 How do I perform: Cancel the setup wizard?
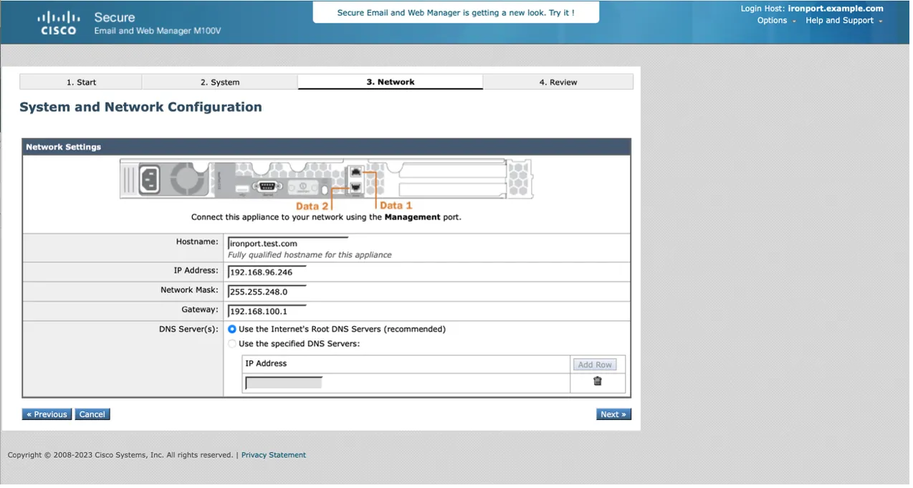coord(92,414)
